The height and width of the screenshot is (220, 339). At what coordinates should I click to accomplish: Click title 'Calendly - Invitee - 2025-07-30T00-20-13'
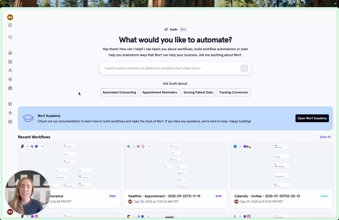coord(267,196)
